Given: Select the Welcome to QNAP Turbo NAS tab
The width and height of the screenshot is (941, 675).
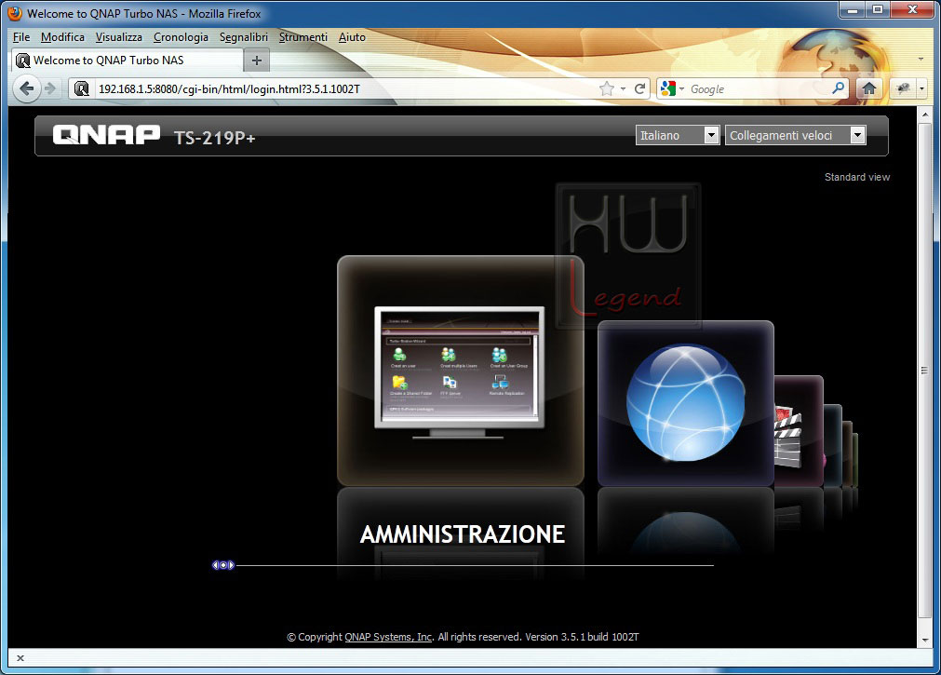Looking at the screenshot, I should (x=128, y=61).
